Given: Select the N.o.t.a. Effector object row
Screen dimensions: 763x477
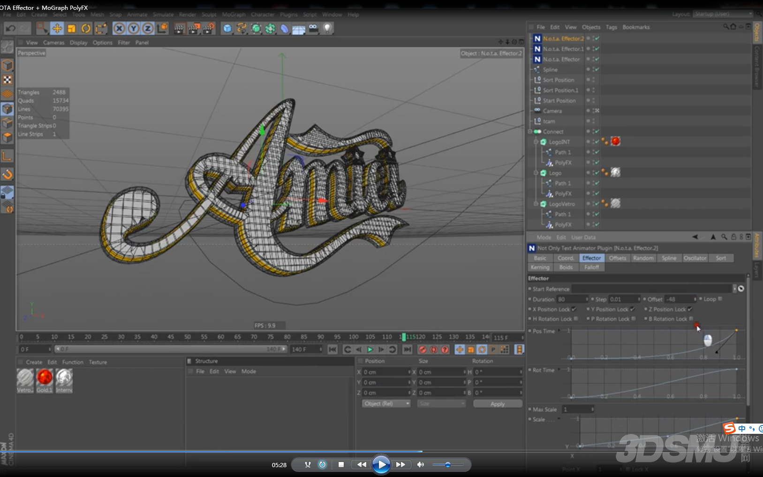Looking at the screenshot, I should (561, 59).
